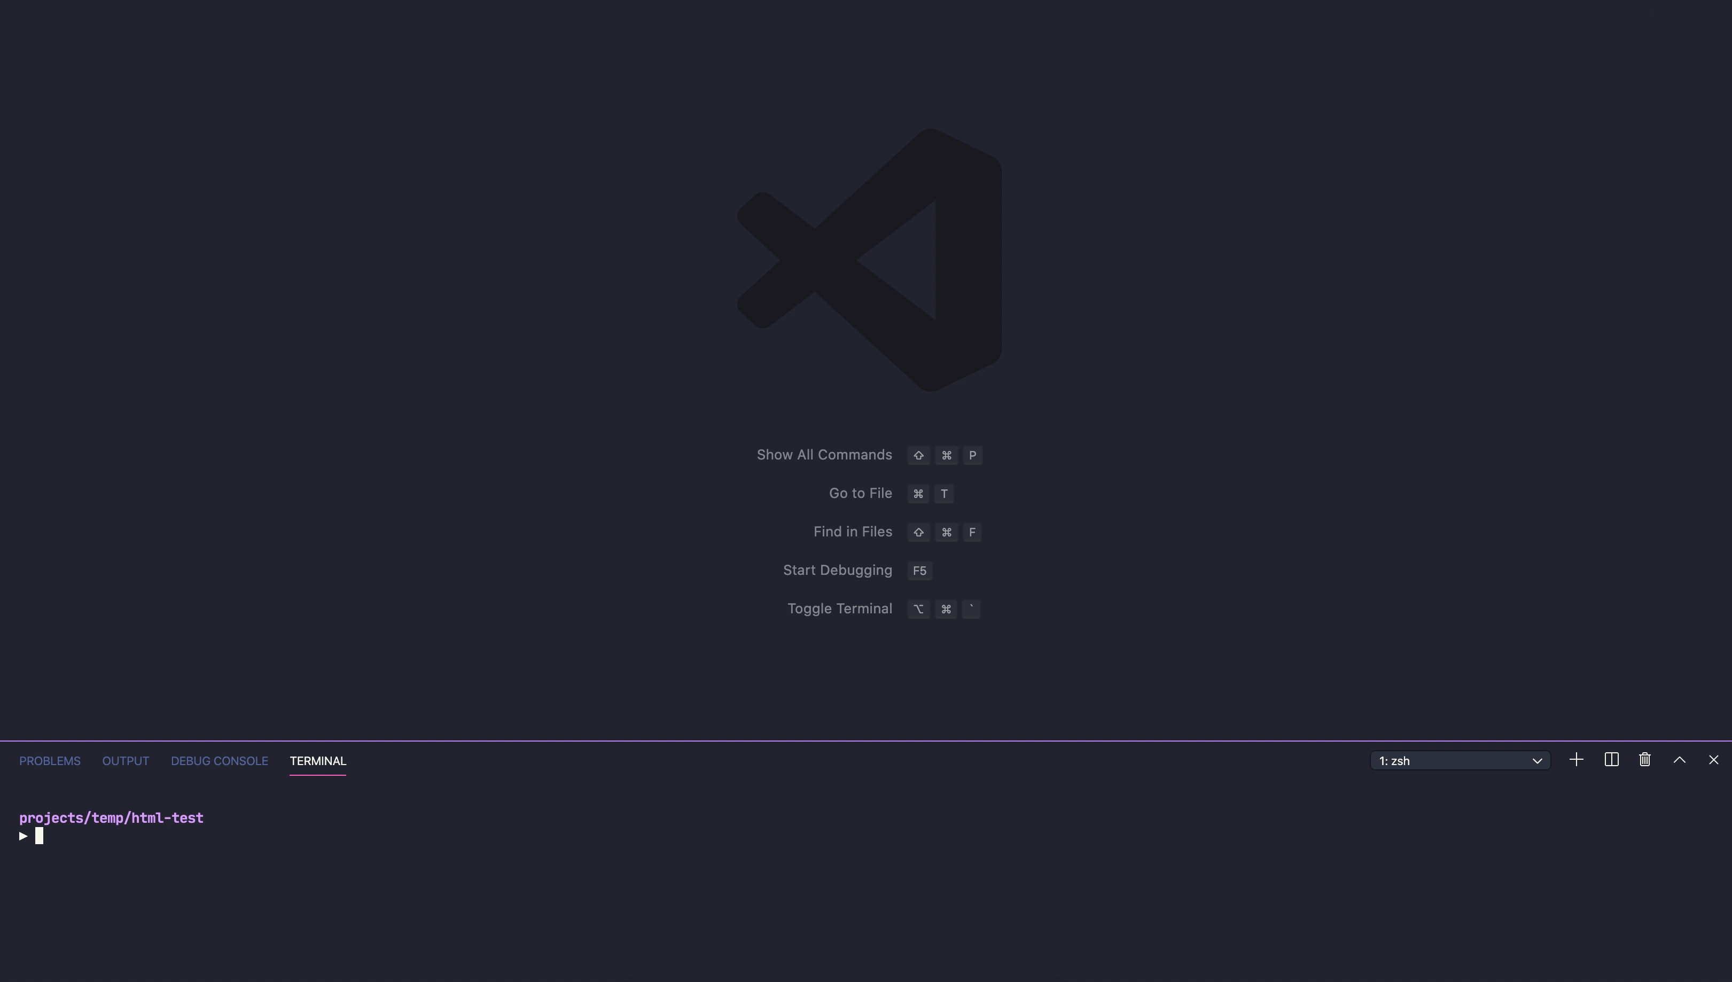Image resolution: width=1732 pixels, height=982 pixels.
Task: Switch to the PROBLEMS tab
Action: pyautogui.click(x=49, y=760)
